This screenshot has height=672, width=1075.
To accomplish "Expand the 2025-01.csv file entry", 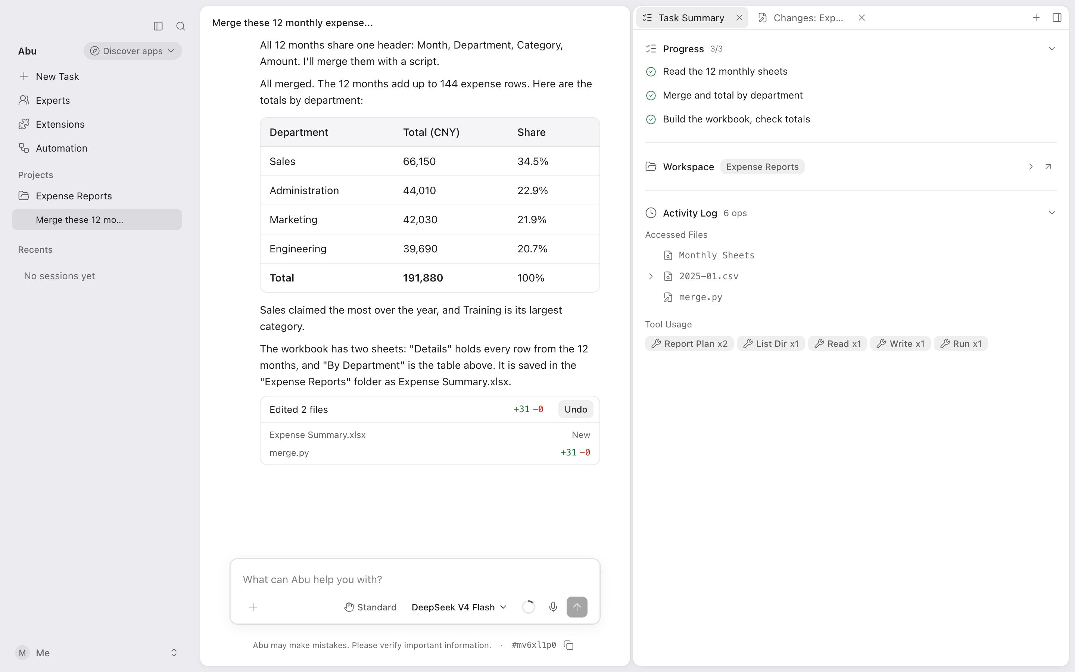I will [x=651, y=276].
